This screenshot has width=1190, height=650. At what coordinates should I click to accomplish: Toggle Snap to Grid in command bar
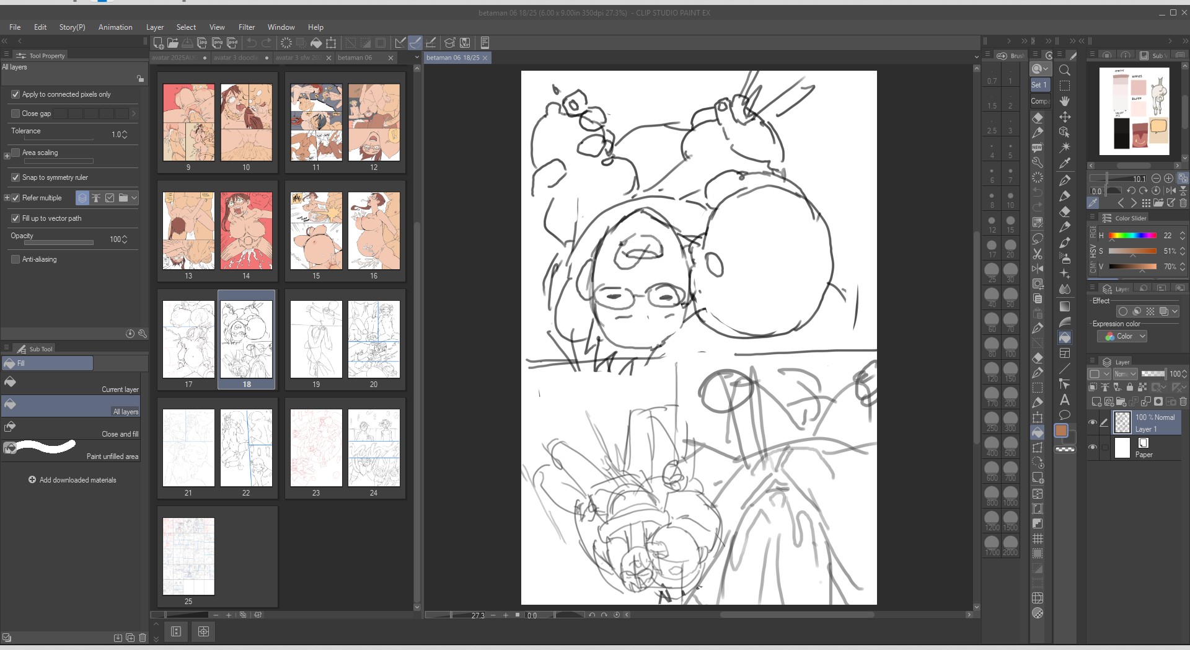pyautogui.click(x=431, y=43)
